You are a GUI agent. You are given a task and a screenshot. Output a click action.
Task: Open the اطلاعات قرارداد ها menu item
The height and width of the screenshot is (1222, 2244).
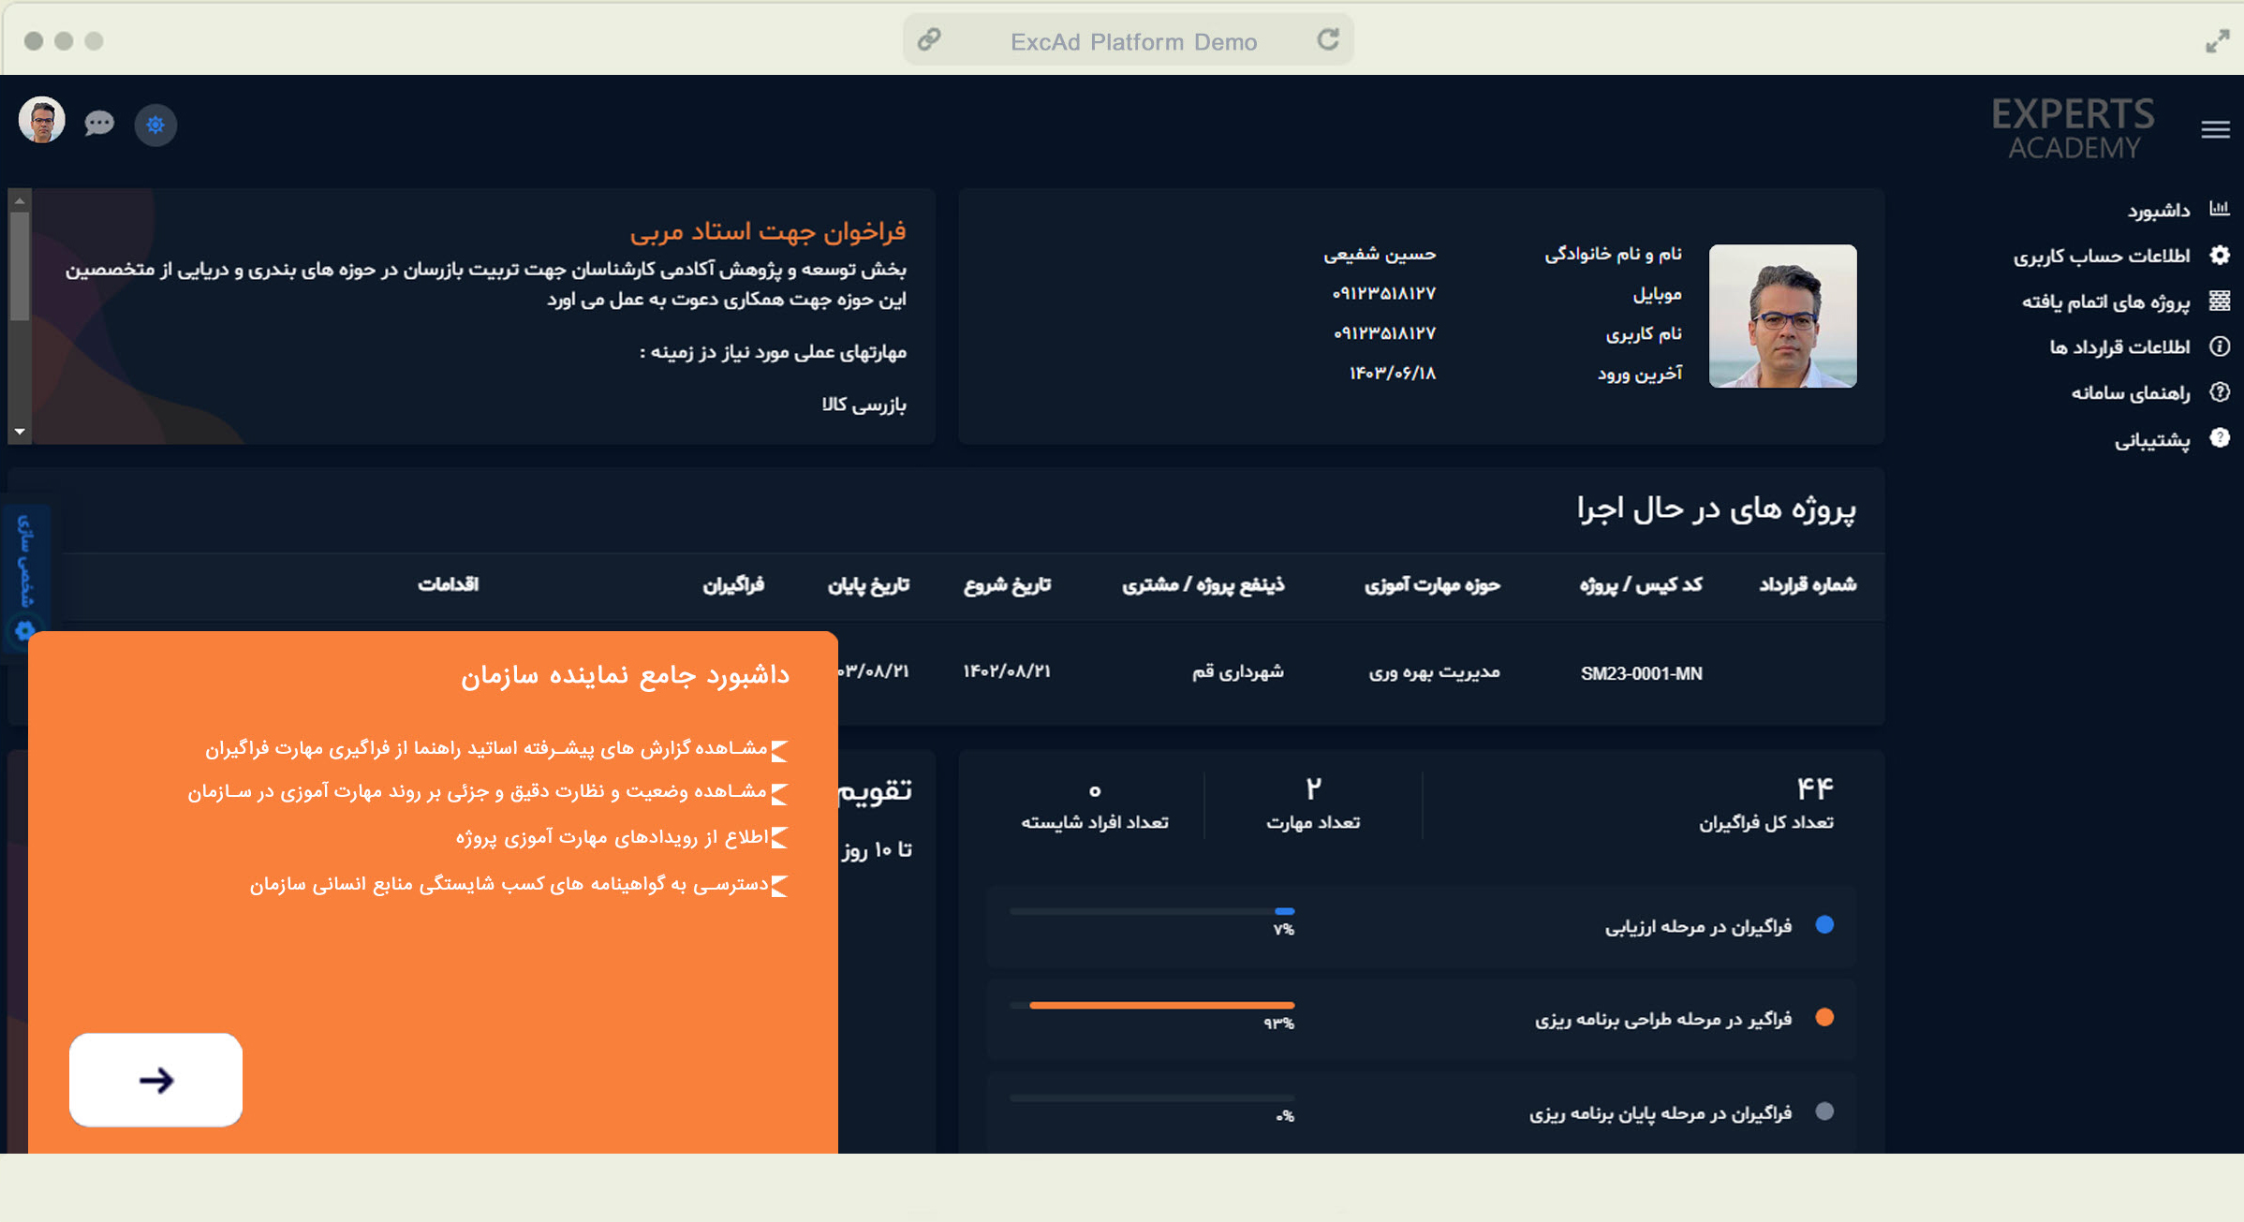click(2119, 347)
